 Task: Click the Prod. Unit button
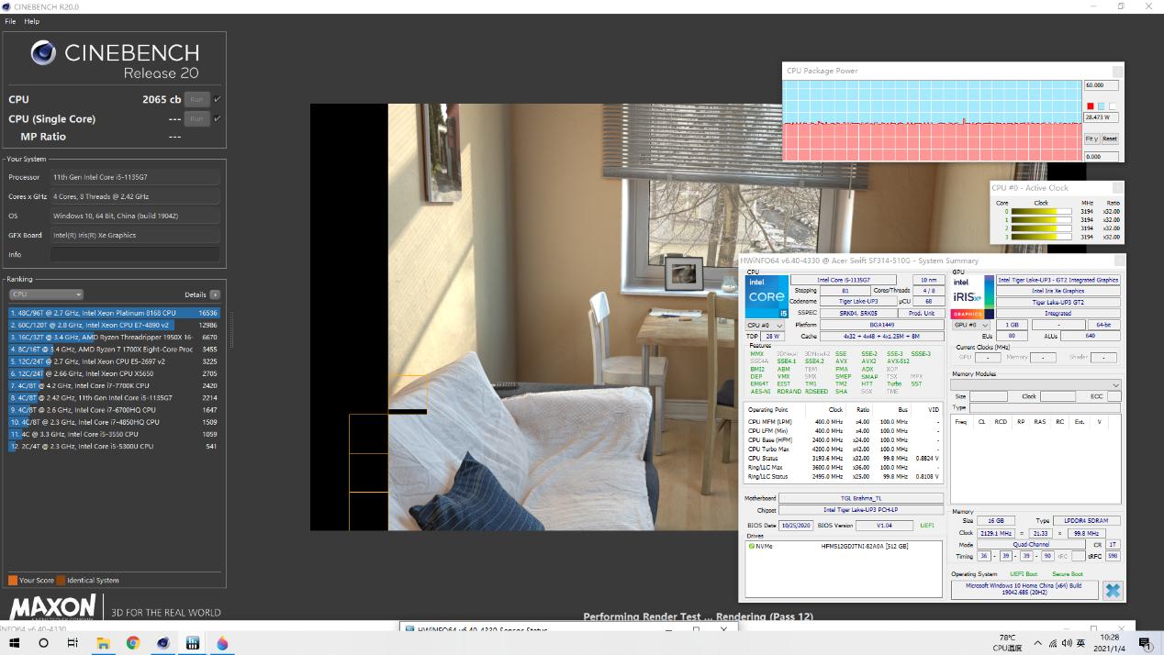click(x=922, y=313)
